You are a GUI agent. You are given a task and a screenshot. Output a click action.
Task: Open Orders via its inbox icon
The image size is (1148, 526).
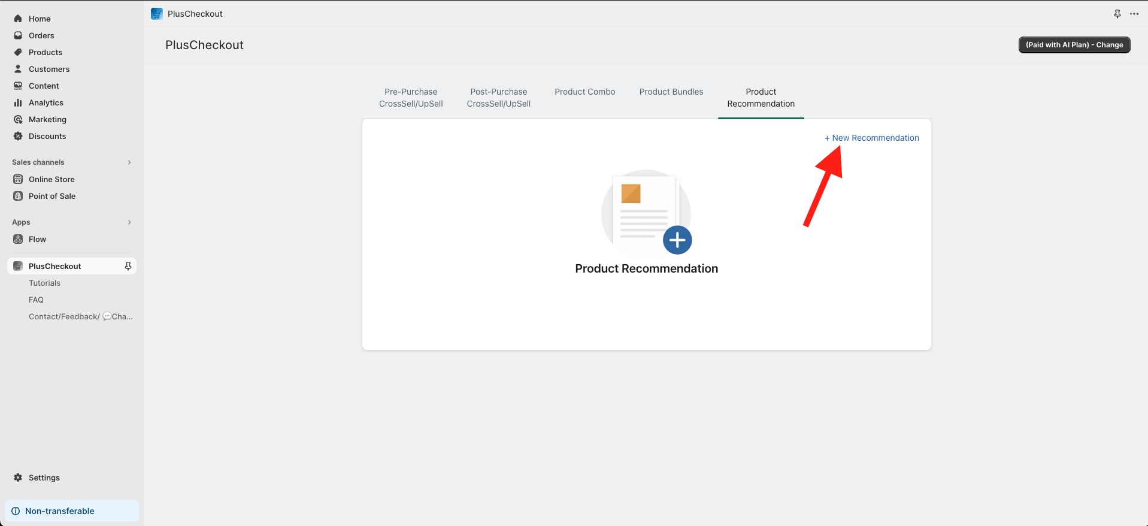tap(18, 35)
